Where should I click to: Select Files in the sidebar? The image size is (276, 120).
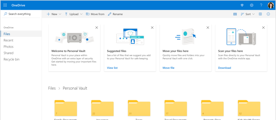(21, 34)
